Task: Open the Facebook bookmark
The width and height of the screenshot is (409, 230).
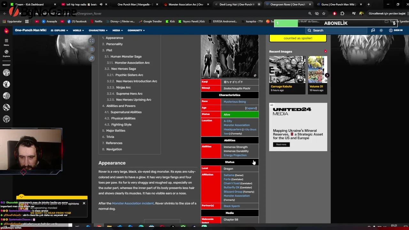Action: pos(77,21)
